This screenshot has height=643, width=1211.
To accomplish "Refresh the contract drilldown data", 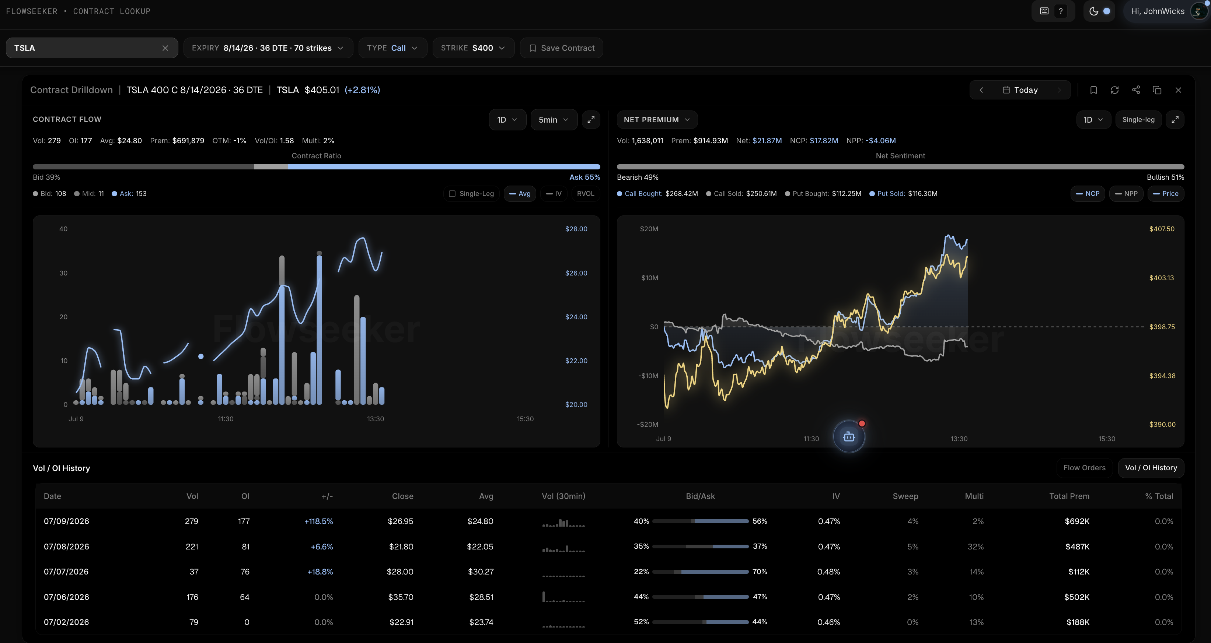I will (x=1114, y=90).
